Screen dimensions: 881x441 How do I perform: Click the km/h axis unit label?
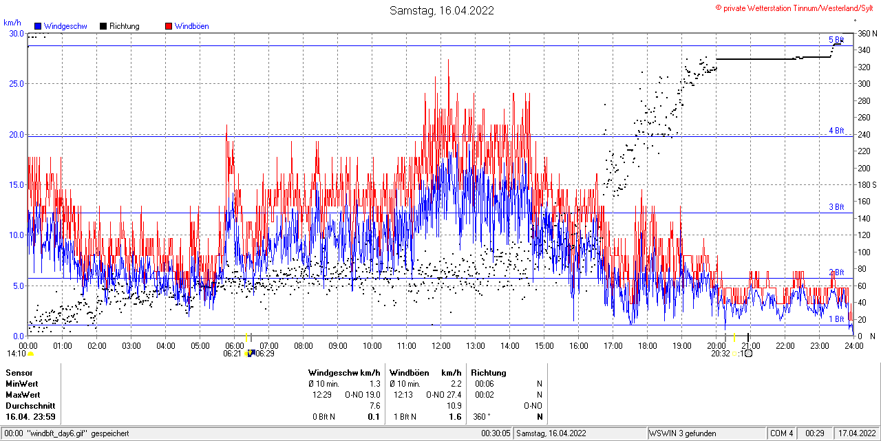(12, 23)
